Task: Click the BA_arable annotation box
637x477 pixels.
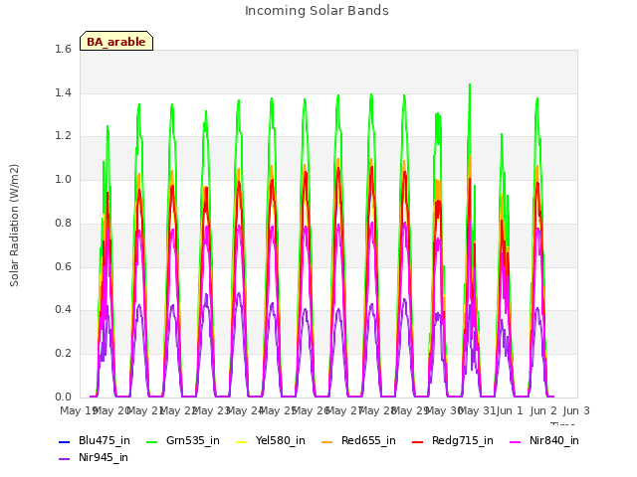Action: coord(116,41)
